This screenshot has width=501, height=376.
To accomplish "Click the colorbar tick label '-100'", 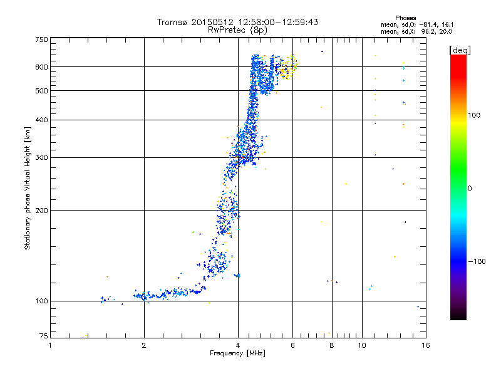I will click(477, 261).
